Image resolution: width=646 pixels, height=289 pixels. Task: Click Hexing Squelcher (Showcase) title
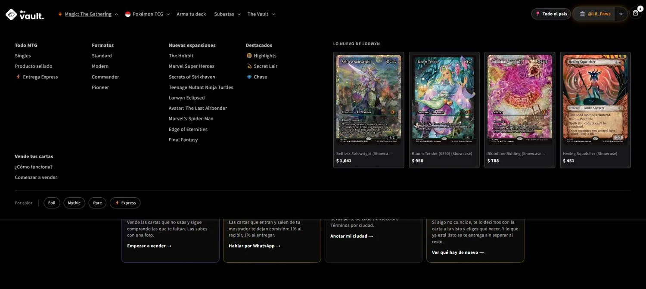point(590,154)
